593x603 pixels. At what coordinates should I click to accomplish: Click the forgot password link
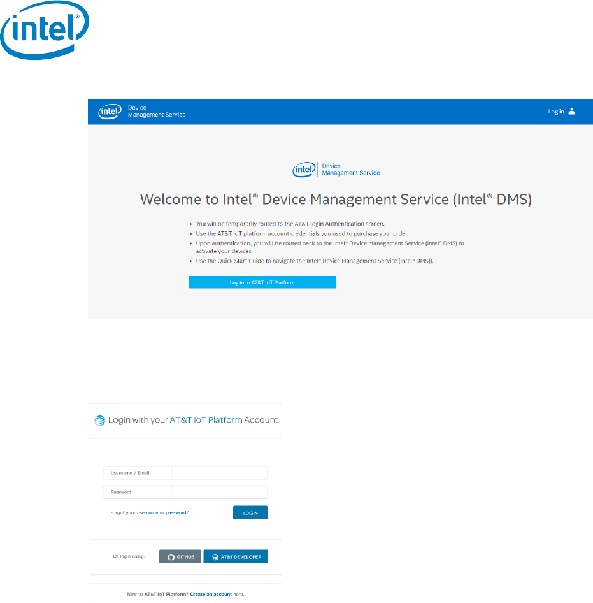176,512
